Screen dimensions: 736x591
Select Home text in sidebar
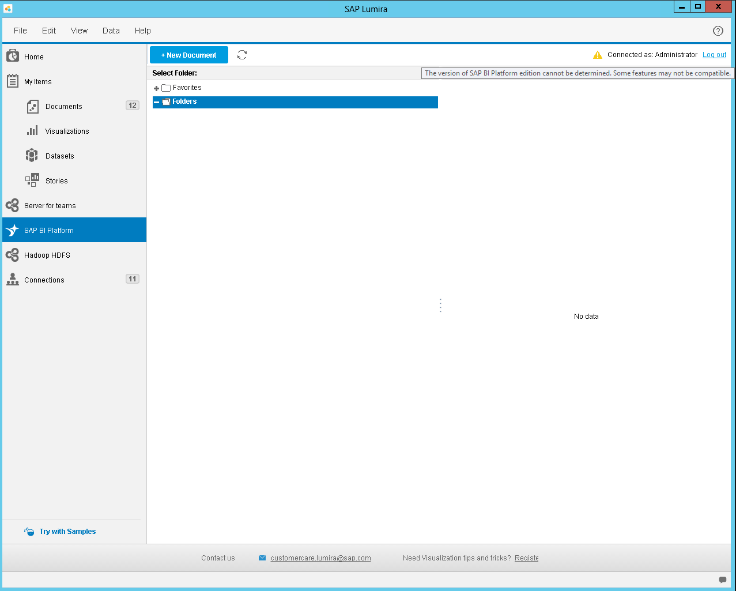(x=34, y=57)
